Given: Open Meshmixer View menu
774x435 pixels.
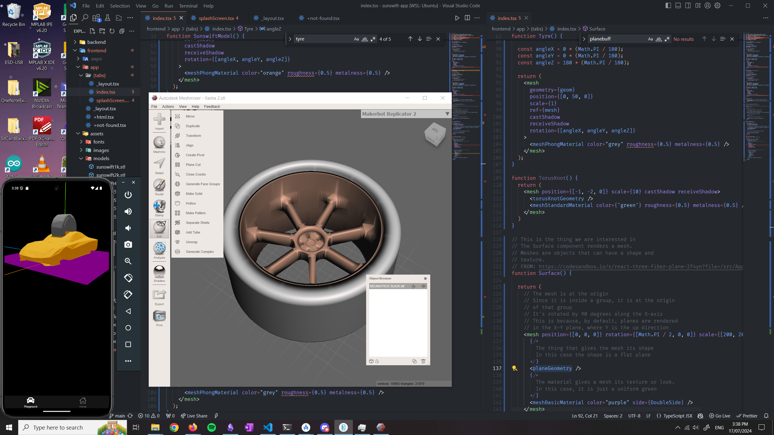Looking at the screenshot, I should (183, 106).
